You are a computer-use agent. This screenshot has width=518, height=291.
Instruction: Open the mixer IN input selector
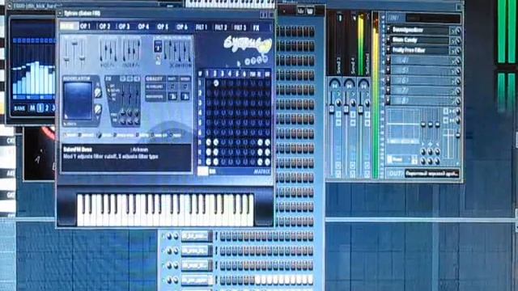[x=433, y=18]
